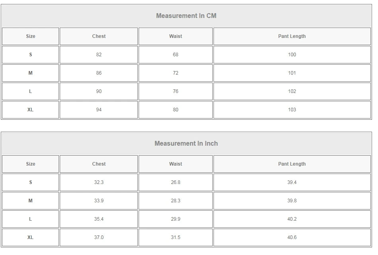Select the waist value 31.5 cell
Viewport: 378px width, 255px height.
pos(175,237)
